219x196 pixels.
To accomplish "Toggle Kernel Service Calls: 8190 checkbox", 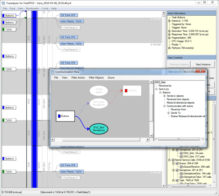I will coord(173,160).
